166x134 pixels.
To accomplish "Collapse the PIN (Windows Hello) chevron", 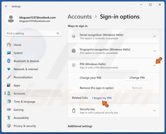I will (154, 66).
